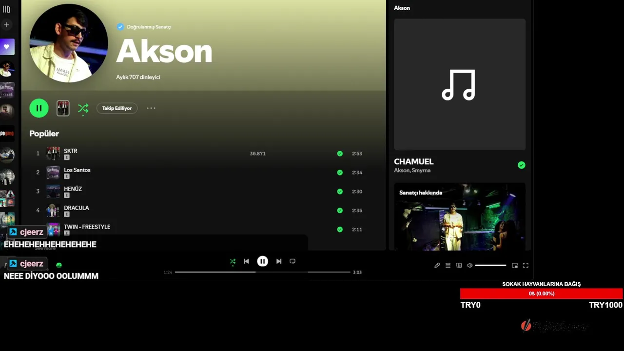Play the track DRACULA
This screenshot has width=624, height=351.
click(77, 208)
